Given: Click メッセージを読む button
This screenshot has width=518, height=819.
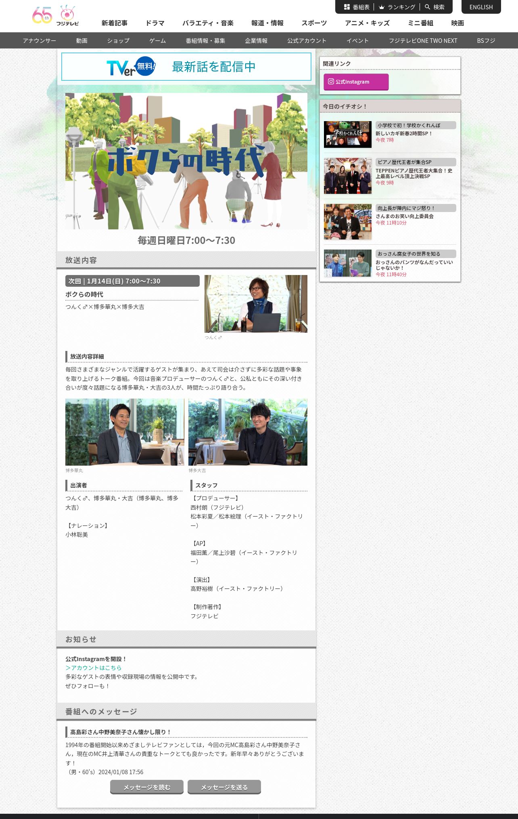Looking at the screenshot, I should tap(147, 787).
